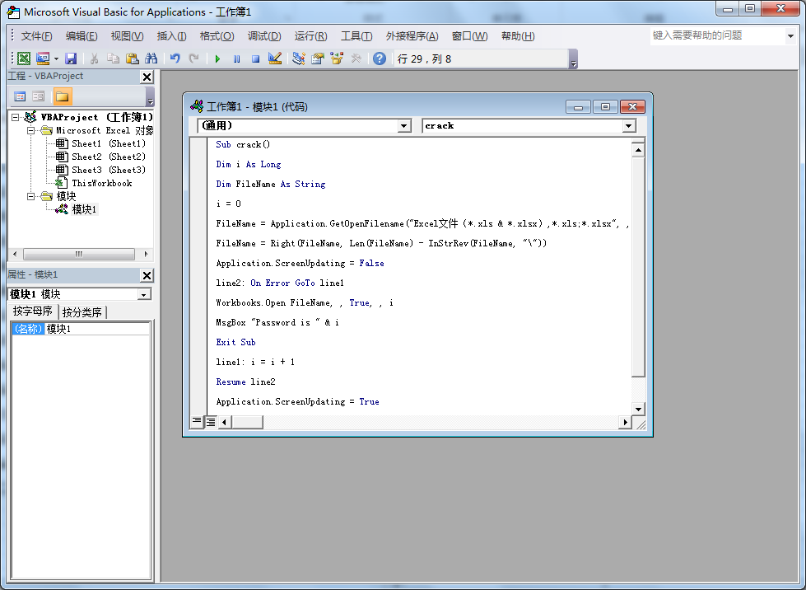Collapse the VBAProject (工作簿1) tree node
806x590 pixels.
click(16, 117)
